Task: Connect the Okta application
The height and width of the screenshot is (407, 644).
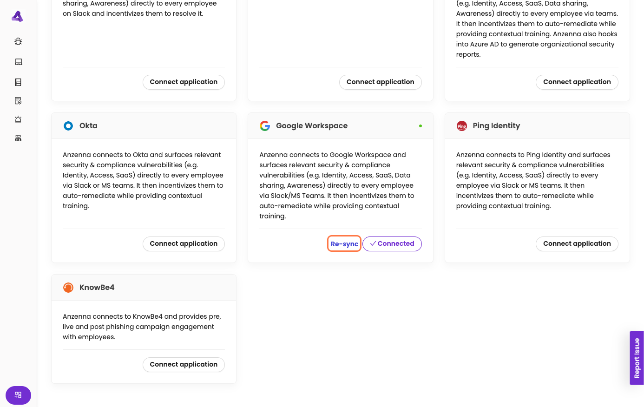Action: pyautogui.click(x=184, y=244)
